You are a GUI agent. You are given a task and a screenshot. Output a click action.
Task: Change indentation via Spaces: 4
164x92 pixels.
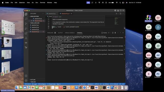90,84
